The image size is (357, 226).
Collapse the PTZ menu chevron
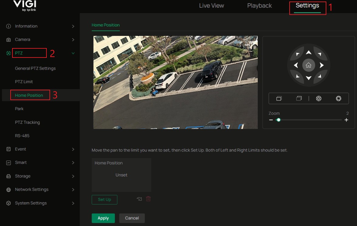[x=73, y=53]
